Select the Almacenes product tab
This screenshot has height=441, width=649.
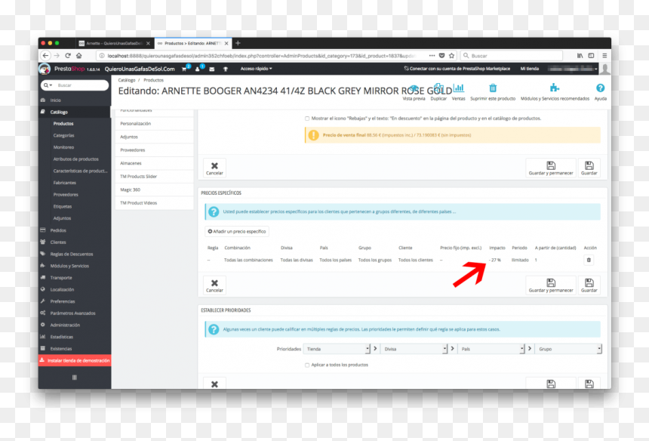155,163
